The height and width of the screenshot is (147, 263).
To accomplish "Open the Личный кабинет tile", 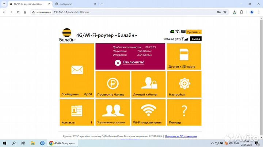I will coord(148,84).
